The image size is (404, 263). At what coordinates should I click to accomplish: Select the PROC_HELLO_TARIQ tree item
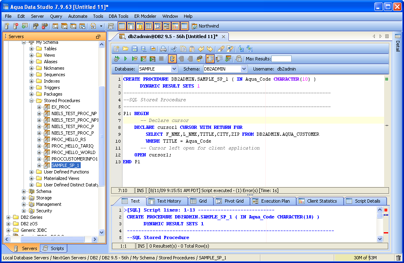click(x=72, y=146)
